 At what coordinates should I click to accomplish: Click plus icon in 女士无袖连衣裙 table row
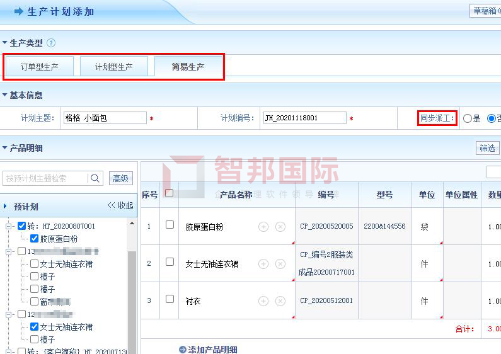pyautogui.click(x=263, y=264)
